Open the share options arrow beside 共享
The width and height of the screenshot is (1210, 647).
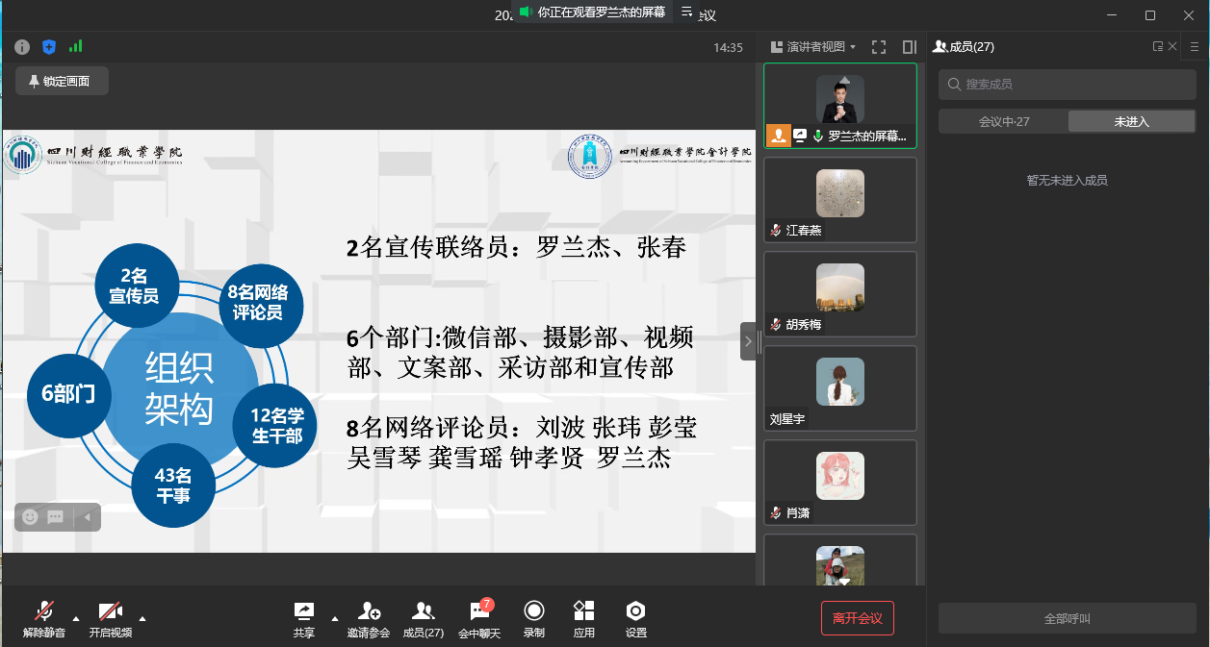point(335,617)
